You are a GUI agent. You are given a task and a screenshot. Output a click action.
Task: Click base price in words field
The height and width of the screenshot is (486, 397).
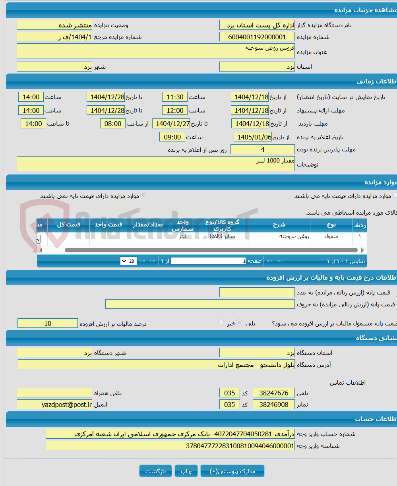[200, 304]
